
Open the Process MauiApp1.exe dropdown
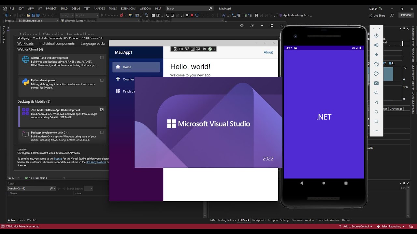coord(37,20)
